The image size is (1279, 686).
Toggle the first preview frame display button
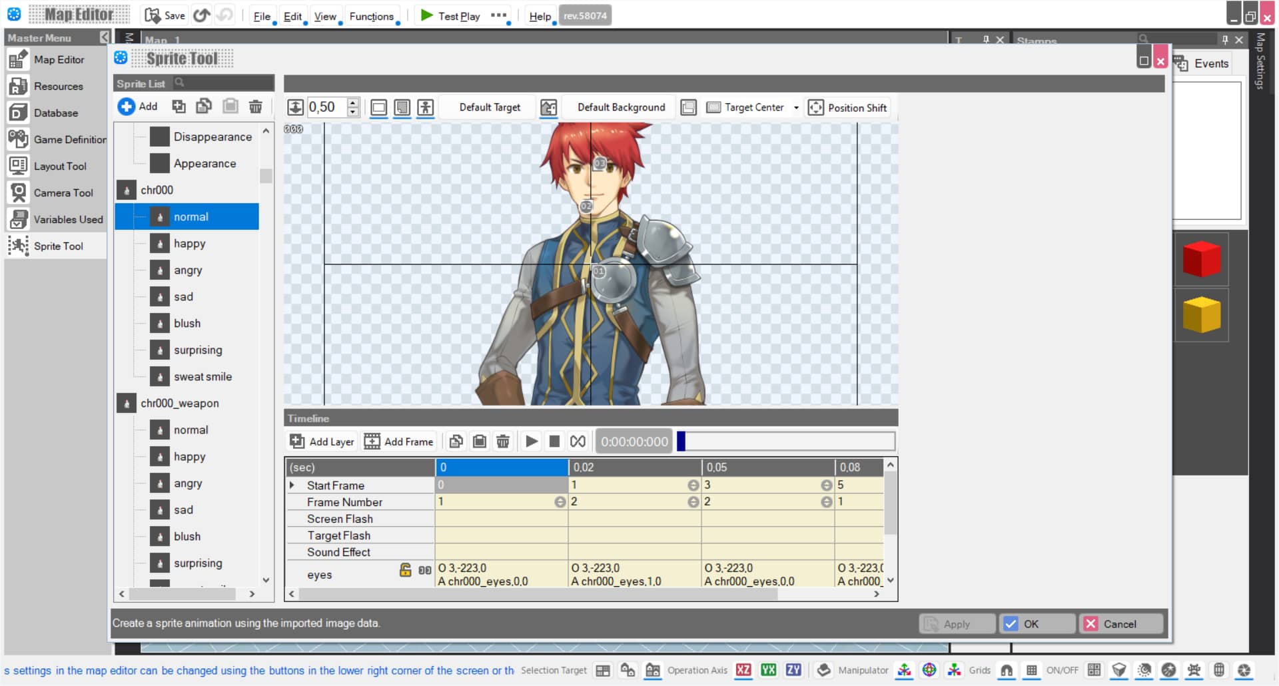[x=378, y=108]
